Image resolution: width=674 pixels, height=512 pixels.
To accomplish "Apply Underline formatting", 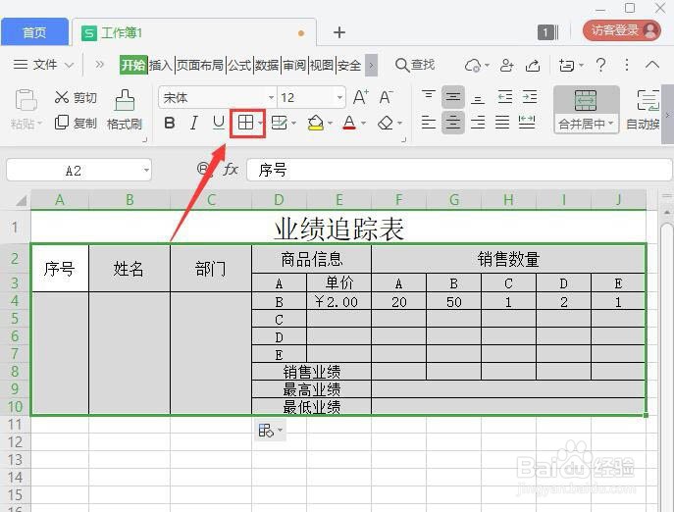I will [x=219, y=124].
